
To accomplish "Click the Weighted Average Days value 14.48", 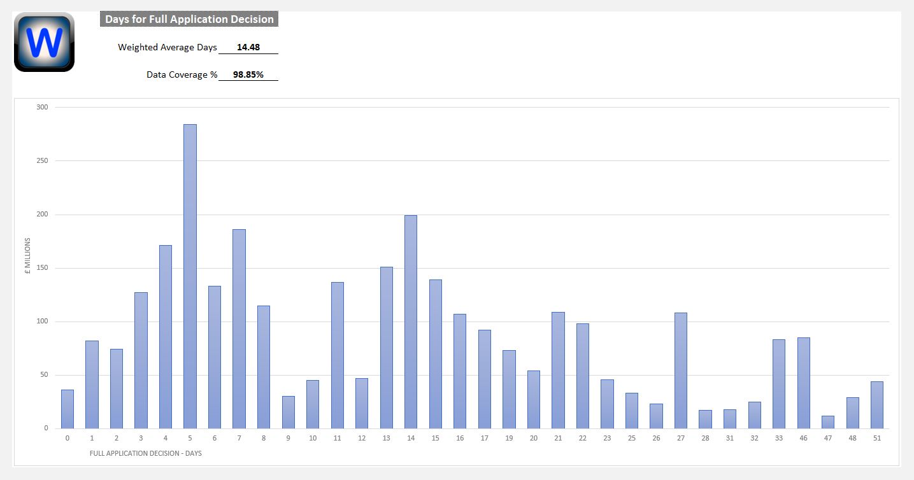I will coord(248,47).
